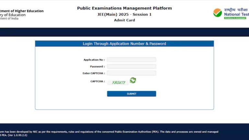Click the National Testing Agency name text
Viewport: 249px width, 140px height.
(x=236, y=14)
